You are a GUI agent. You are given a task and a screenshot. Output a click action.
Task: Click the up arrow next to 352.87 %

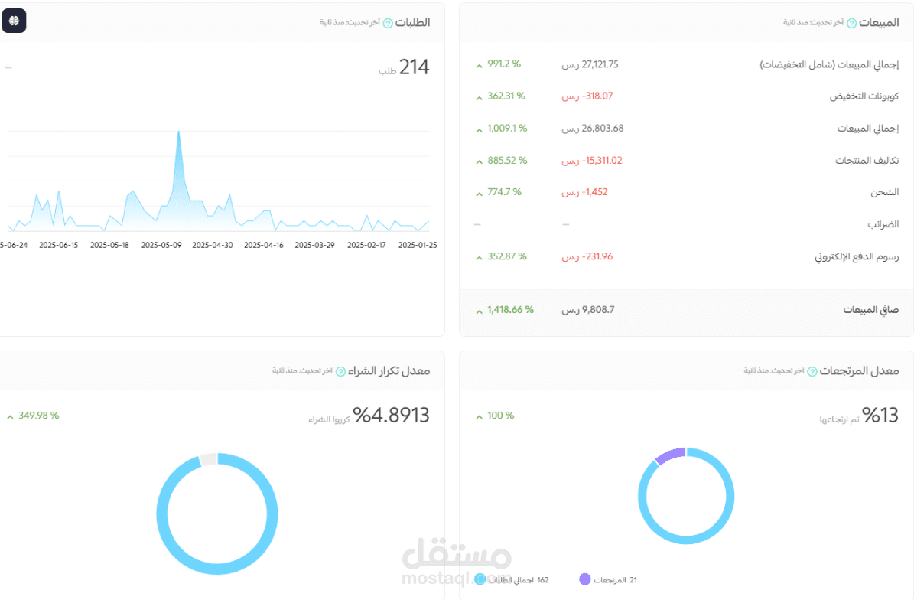click(x=479, y=259)
